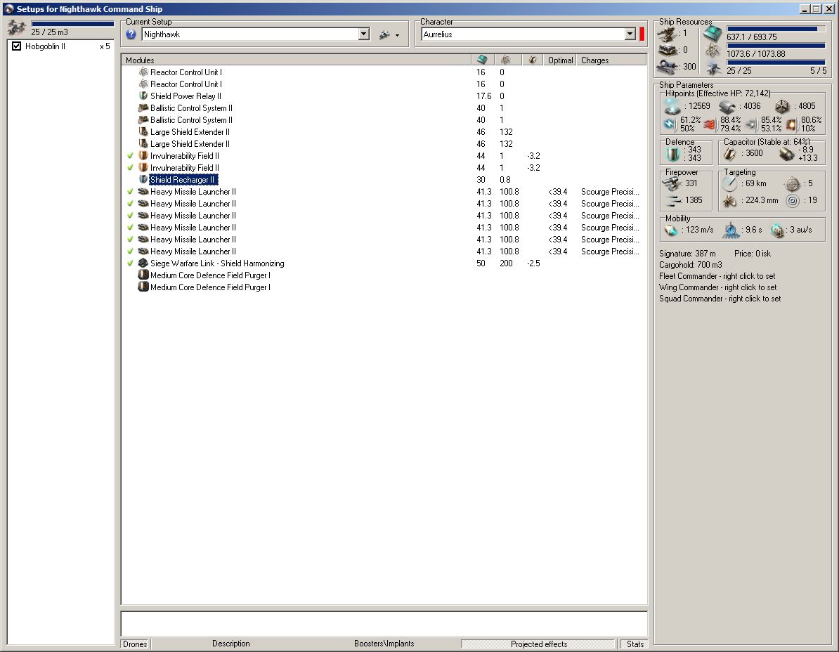
Task: Open the arrow menu beside ship icon
Action: tap(397, 35)
